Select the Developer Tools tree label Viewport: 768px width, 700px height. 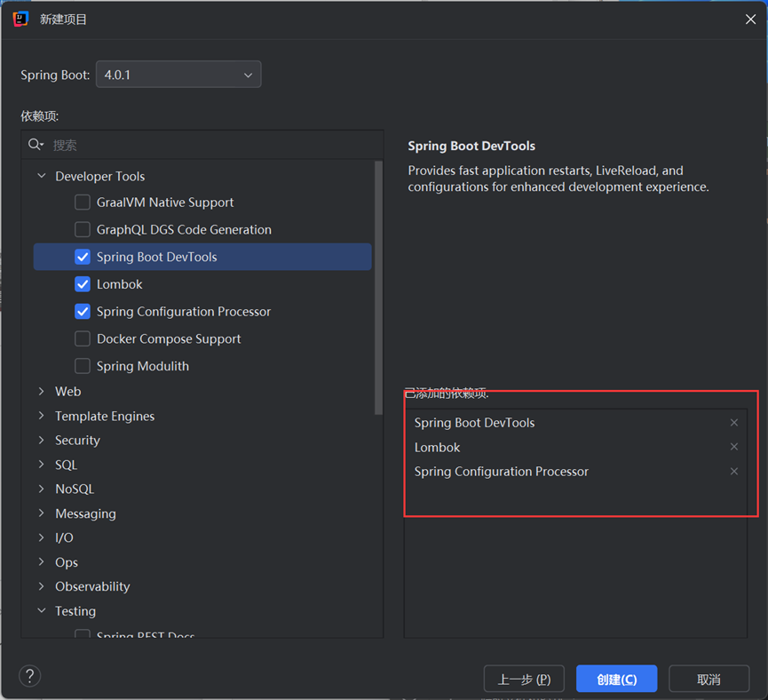(x=100, y=176)
